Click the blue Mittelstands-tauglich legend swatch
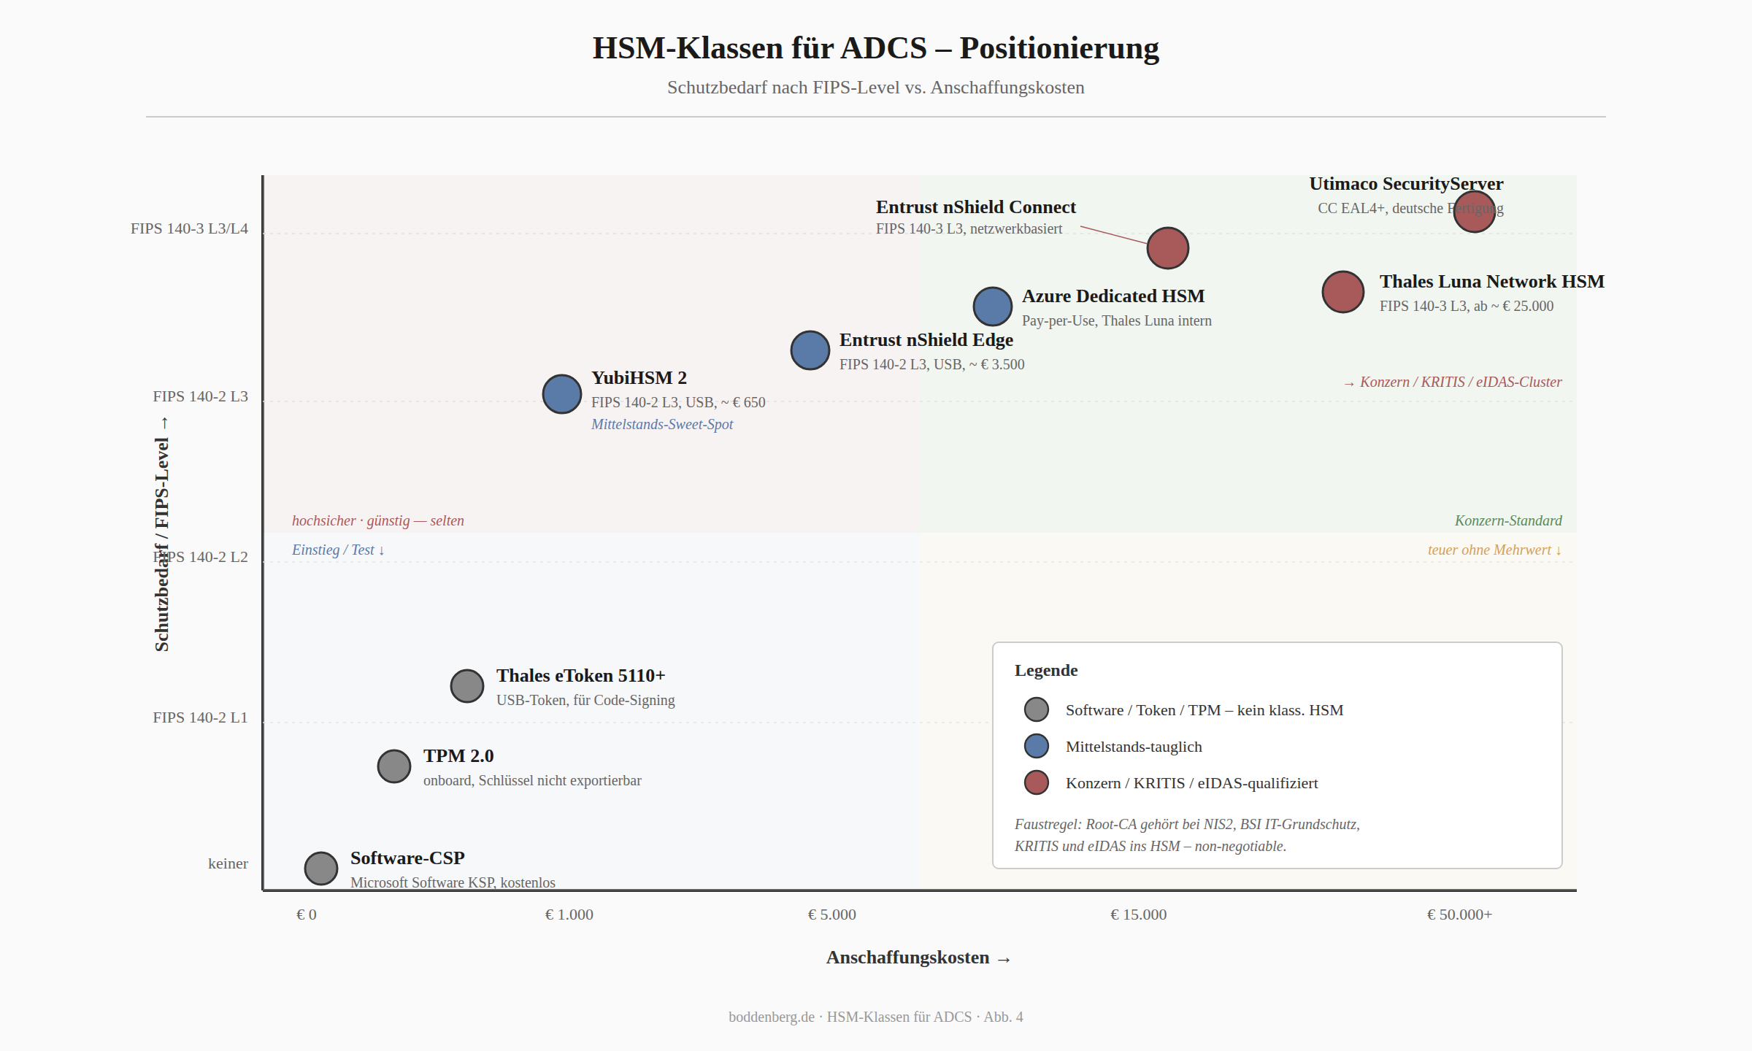This screenshot has width=1752, height=1051. click(x=1037, y=746)
